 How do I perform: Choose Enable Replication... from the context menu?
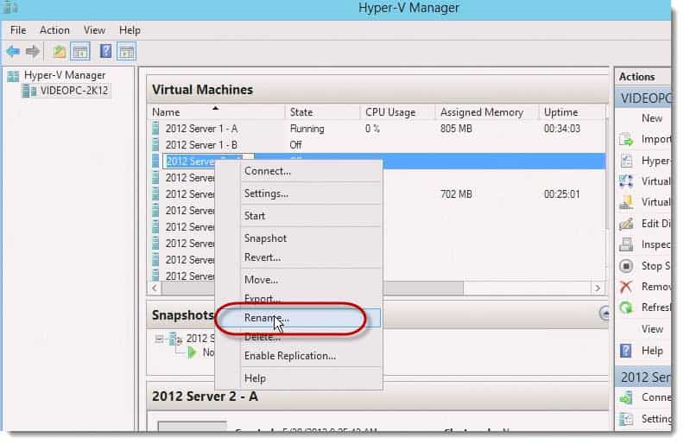tap(299, 357)
